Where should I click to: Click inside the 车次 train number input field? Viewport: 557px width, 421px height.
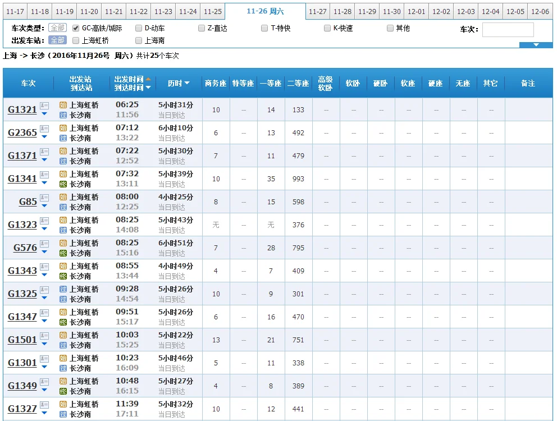pos(508,28)
